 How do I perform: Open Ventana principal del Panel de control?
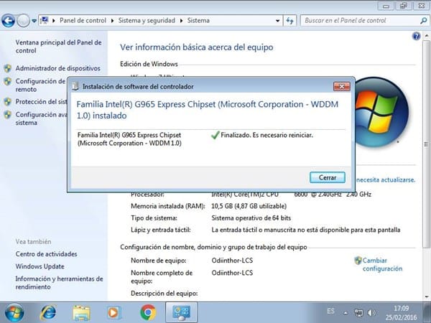[x=58, y=47]
